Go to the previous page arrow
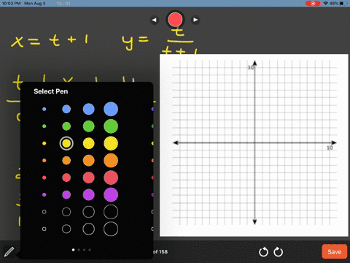This screenshot has width=350, height=263. [154, 20]
